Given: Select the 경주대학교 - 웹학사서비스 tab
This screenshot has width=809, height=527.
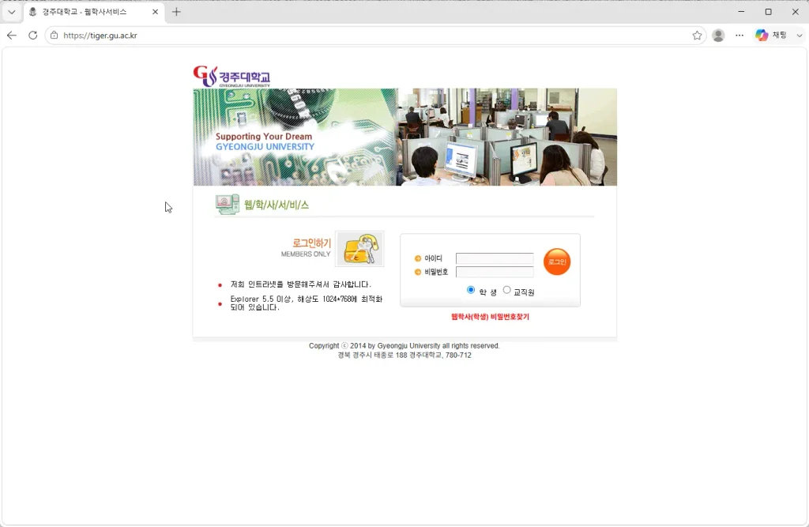Looking at the screenshot, I should [x=94, y=12].
